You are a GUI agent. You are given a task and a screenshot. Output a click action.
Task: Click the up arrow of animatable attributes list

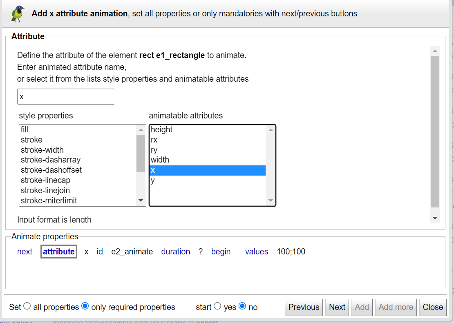pos(271,130)
